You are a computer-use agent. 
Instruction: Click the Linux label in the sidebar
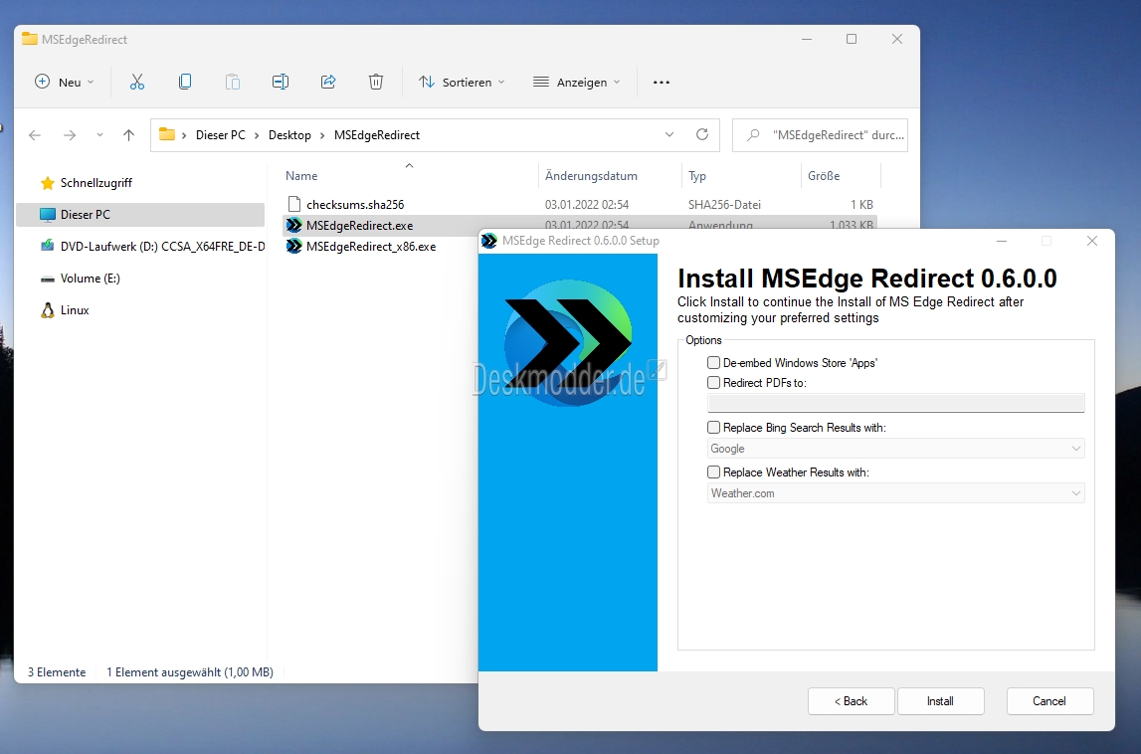point(75,310)
